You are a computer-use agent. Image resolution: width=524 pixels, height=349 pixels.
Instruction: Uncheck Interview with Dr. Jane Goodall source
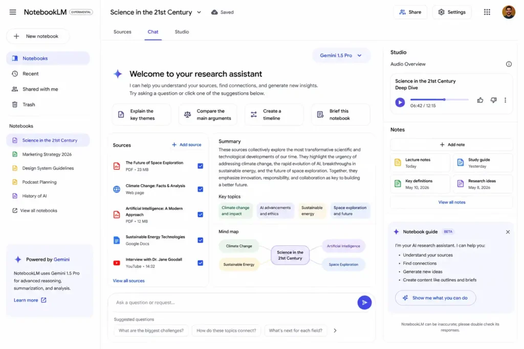coord(200,263)
